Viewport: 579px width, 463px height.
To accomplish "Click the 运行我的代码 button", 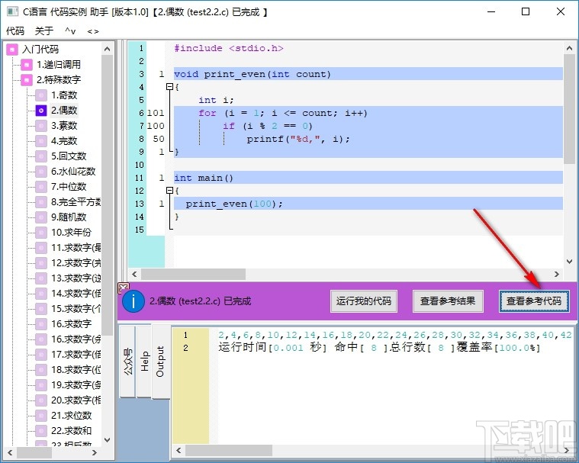I will (364, 301).
